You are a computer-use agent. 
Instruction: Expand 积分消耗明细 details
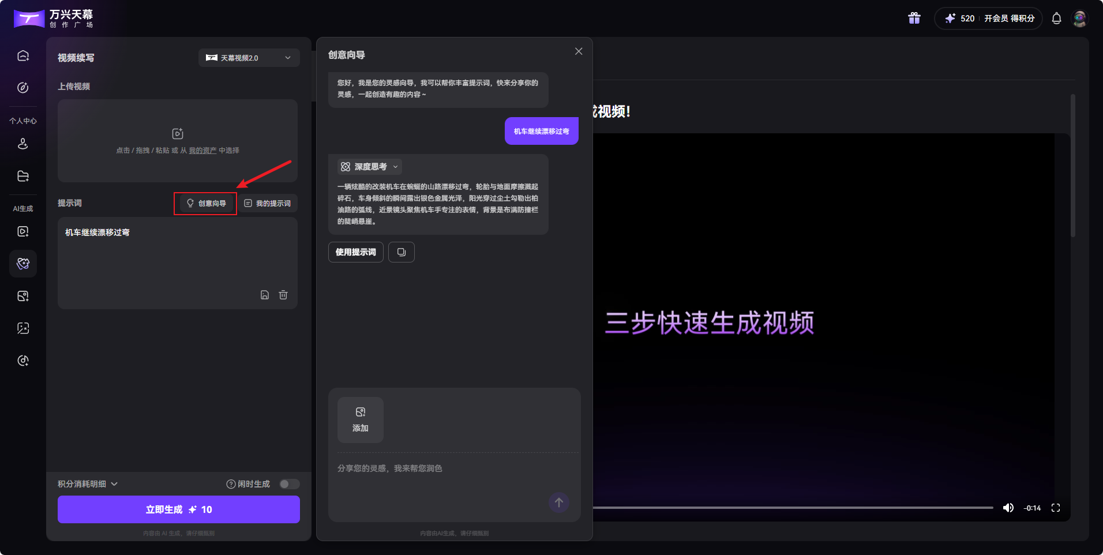point(88,484)
